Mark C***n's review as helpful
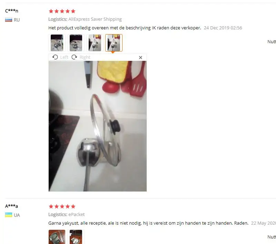The image size is (276, 244). tap(272, 41)
